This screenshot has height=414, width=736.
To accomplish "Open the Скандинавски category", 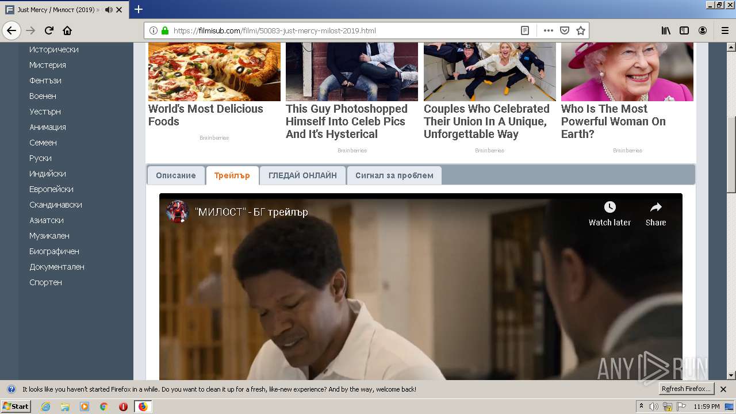I will 56,205.
